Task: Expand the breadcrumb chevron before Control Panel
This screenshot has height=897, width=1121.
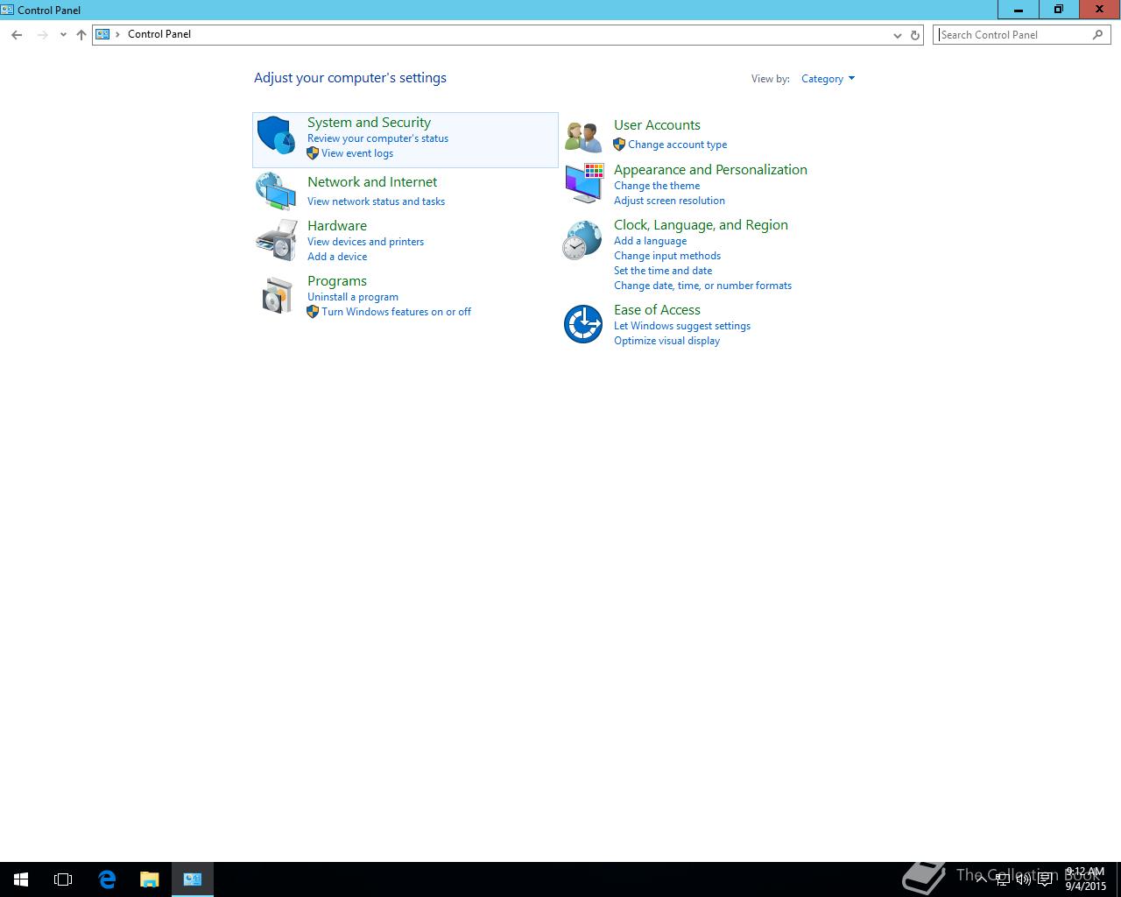Action: [x=117, y=34]
